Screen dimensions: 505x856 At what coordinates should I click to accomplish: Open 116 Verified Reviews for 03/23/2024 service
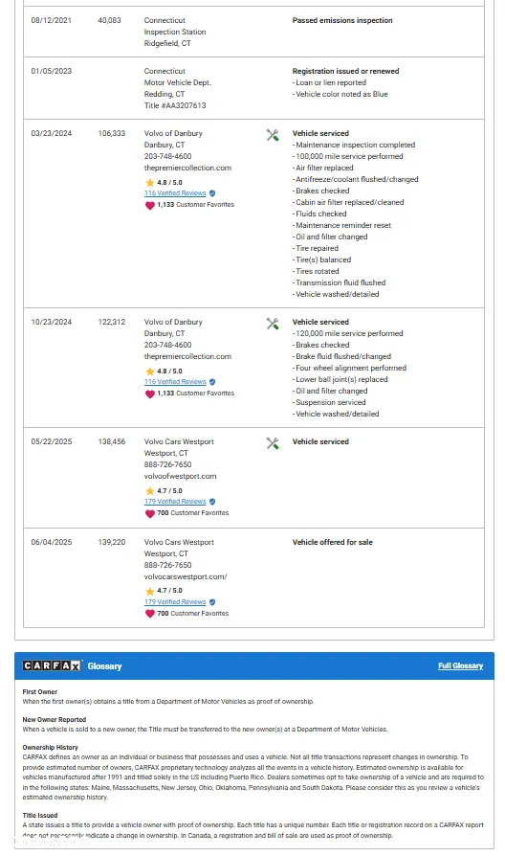click(x=175, y=193)
